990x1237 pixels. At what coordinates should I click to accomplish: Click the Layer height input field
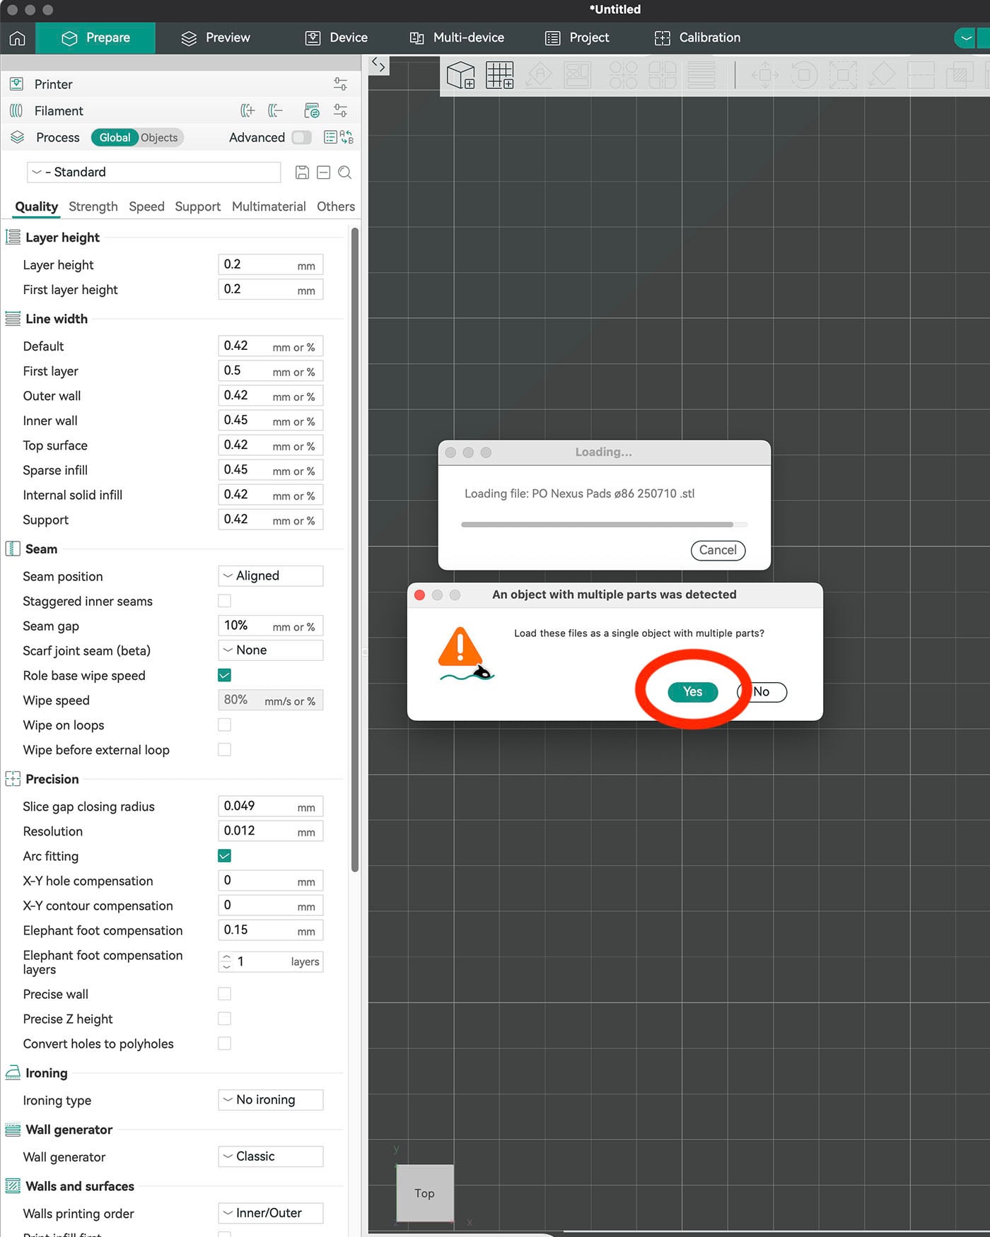click(x=271, y=265)
